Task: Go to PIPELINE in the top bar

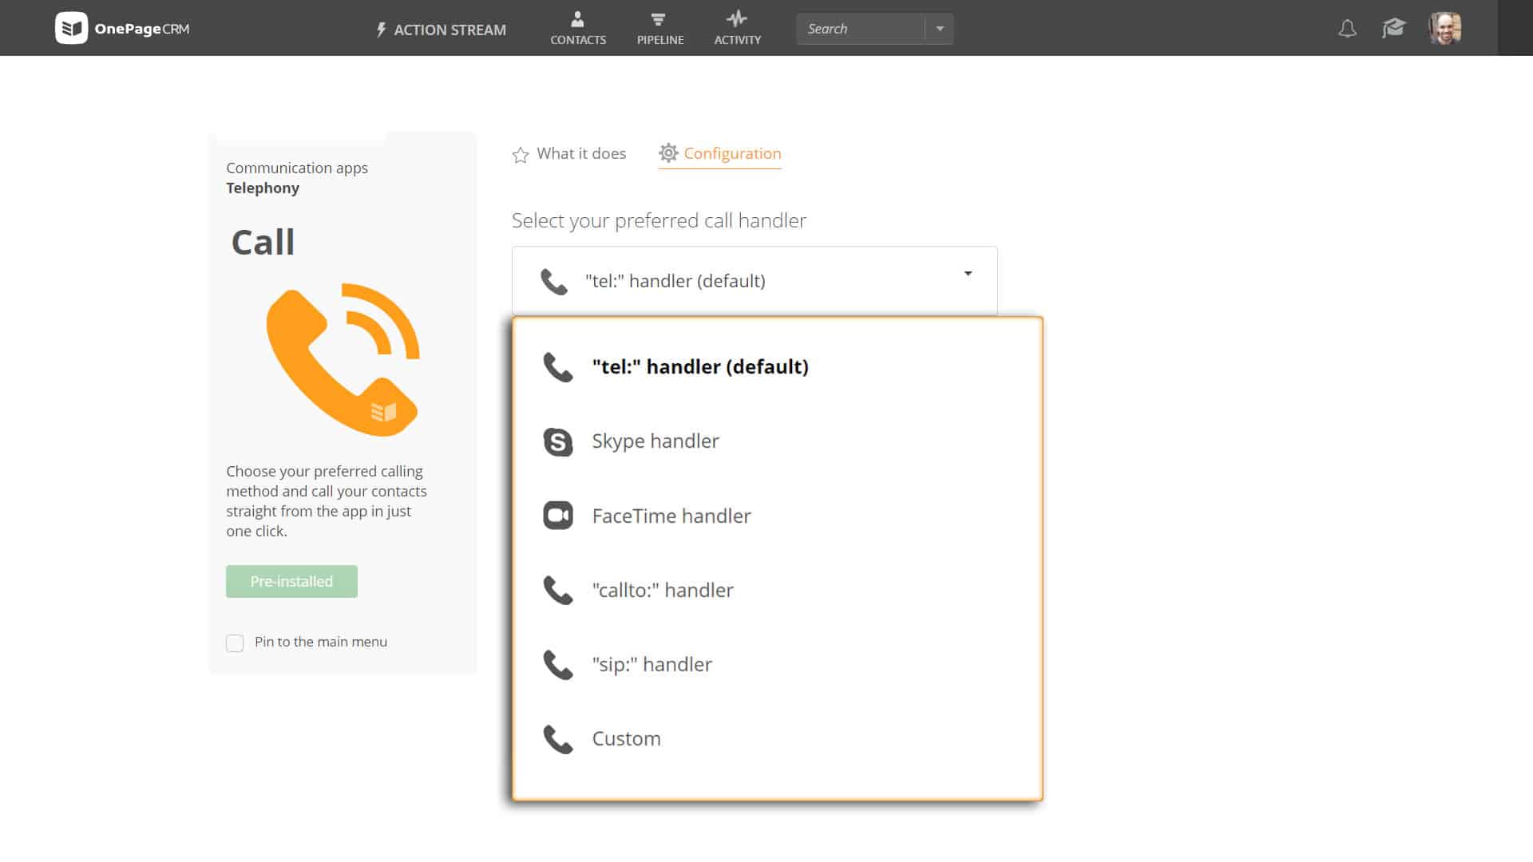Action: tap(660, 28)
